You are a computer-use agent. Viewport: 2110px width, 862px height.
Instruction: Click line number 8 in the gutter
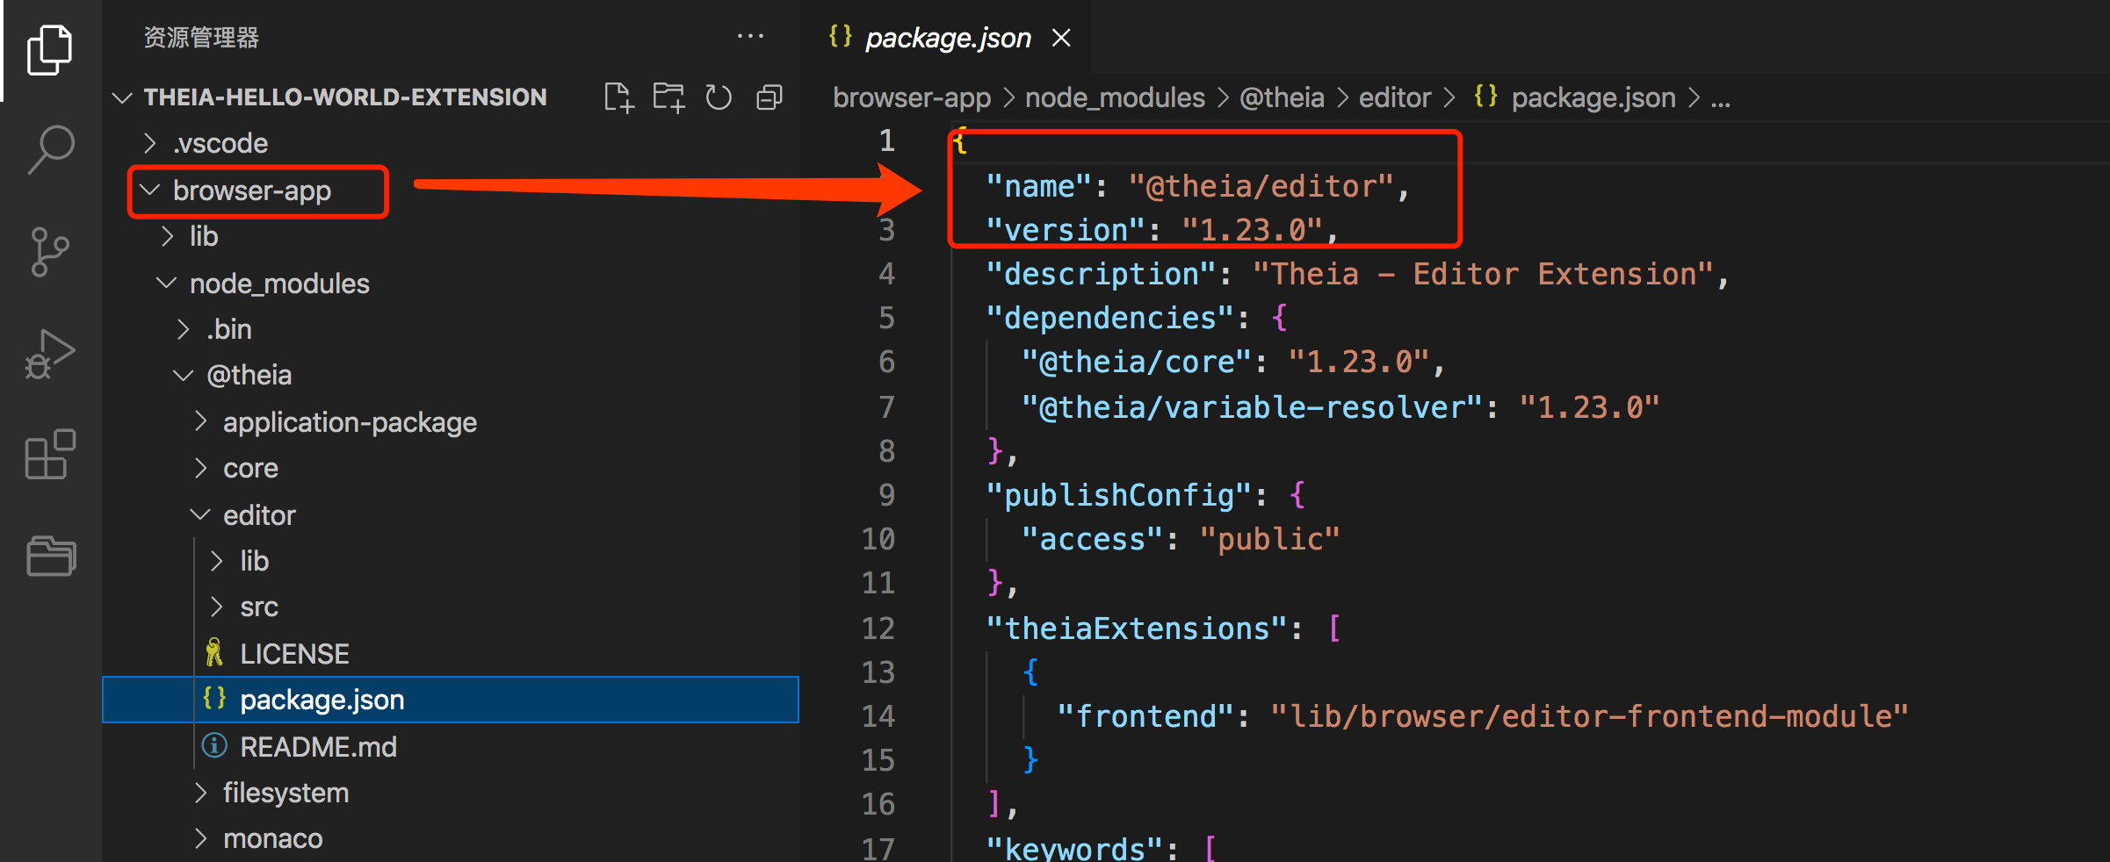coord(887,451)
